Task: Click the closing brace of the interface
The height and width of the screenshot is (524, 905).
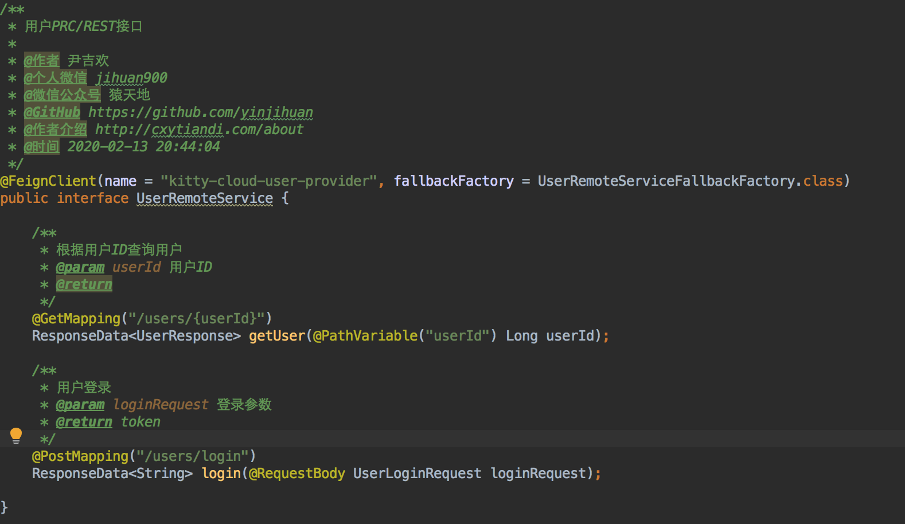Action: (4, 507)
